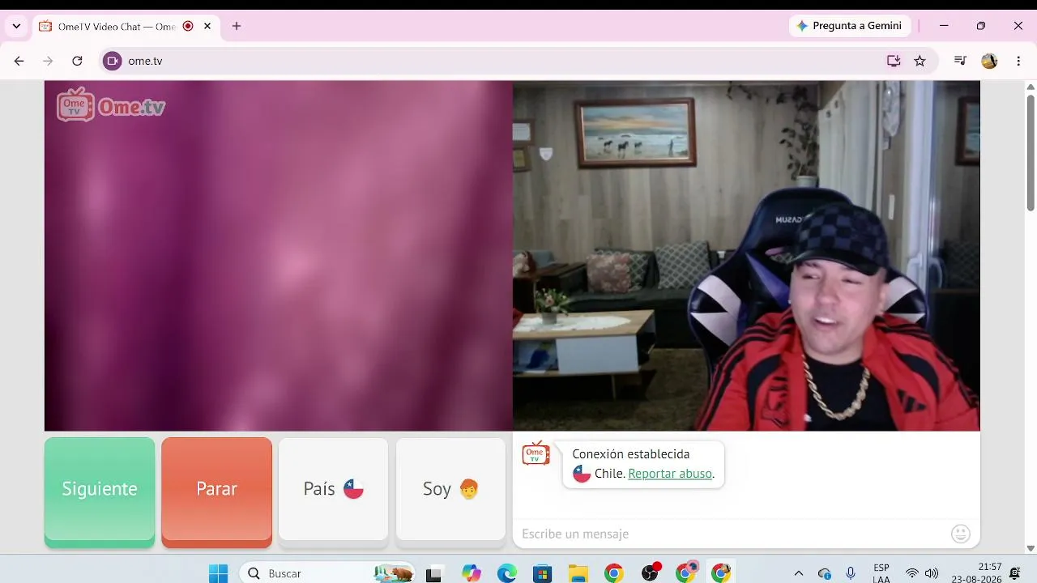Open the Chrome three-dot menu
The image size is (1037, 583).
1018,61
